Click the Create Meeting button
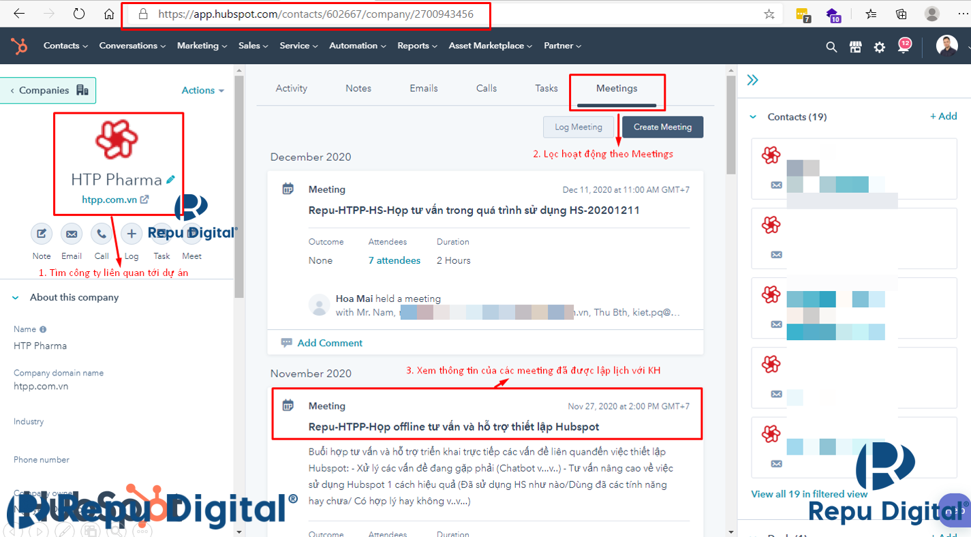Screen dimensions: 971x537 tap(662, 127)
